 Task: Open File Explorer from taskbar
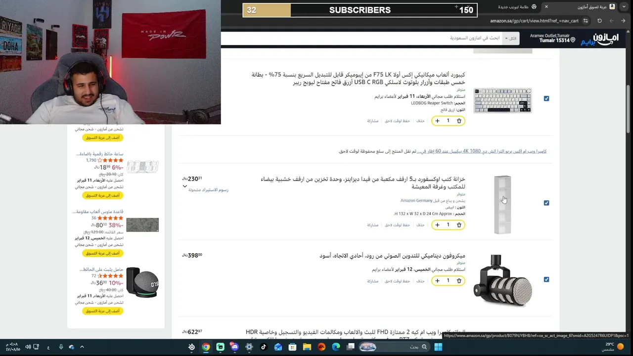[307, 347]
